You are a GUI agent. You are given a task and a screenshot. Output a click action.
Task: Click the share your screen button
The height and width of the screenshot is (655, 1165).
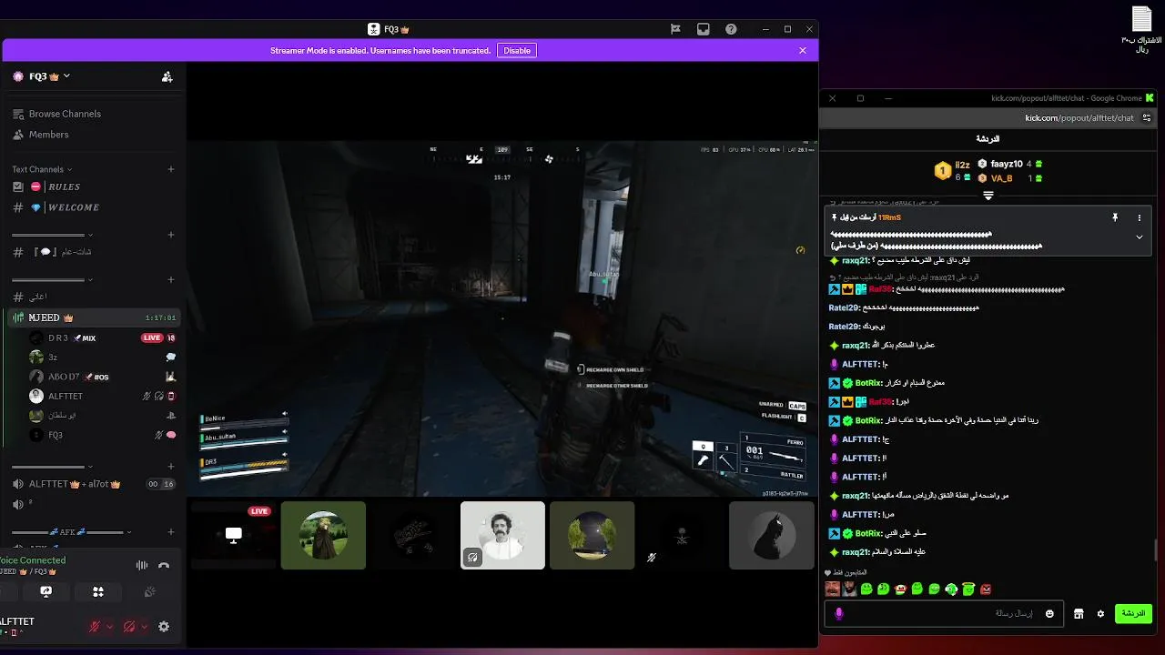[46, 591]
